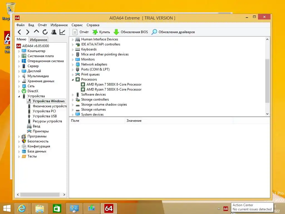Open Windows Store from the taskbar
Viewport: 285px width, 214px height.
57,208
